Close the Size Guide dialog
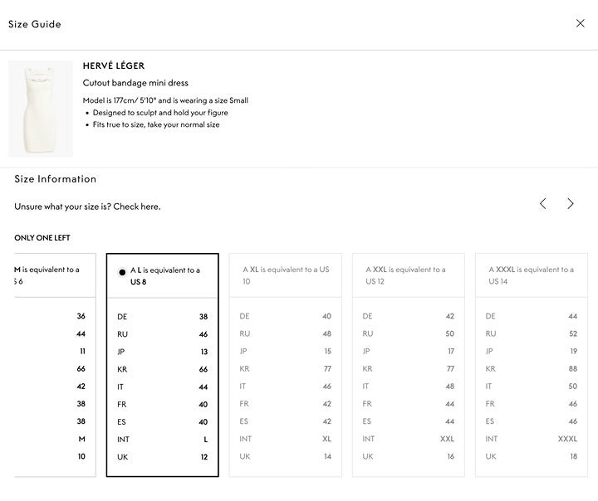The height and width of the screenshot is (501, 598). [x=580, y=23]
